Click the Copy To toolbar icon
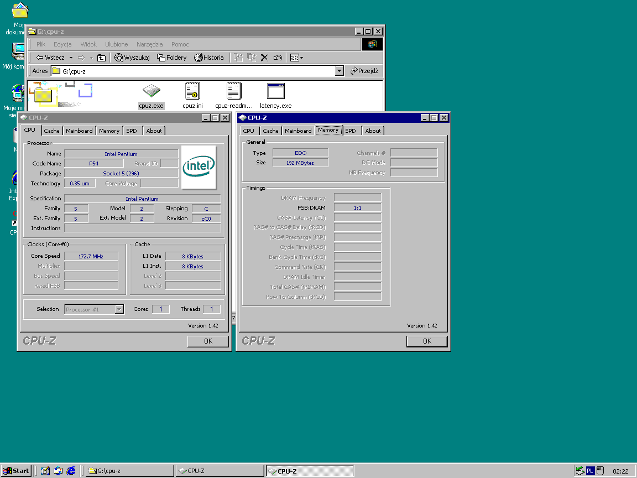 252,58
